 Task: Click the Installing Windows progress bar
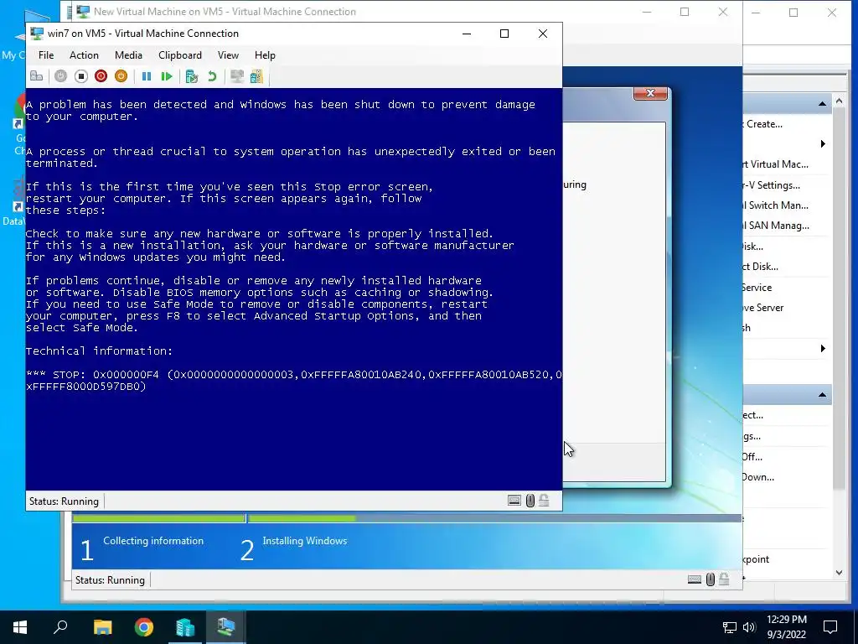click(x=495, y=518)
